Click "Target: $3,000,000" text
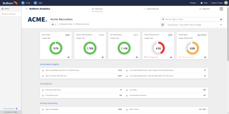This screenshot has width=229, height=114. tap(185, 38)
